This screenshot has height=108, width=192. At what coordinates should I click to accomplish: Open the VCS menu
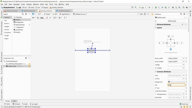pos(56,4)
